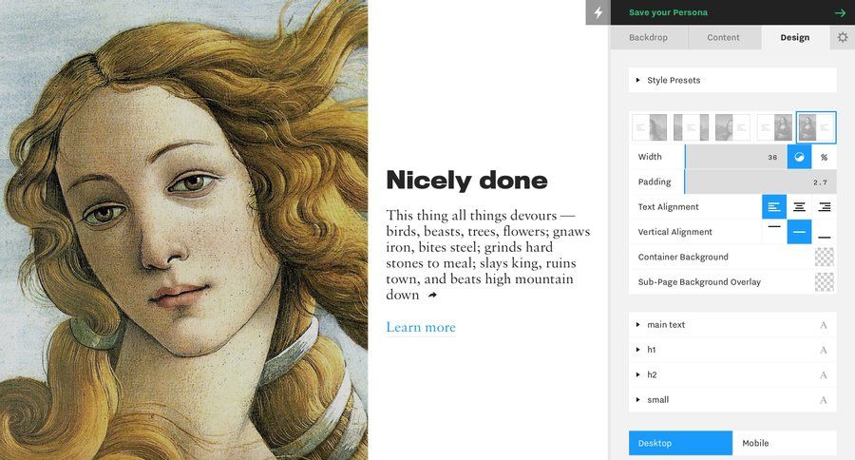Switch to the Backdrop tab
This screenshot has width=855, height=460.
click(x=648, y=37)
